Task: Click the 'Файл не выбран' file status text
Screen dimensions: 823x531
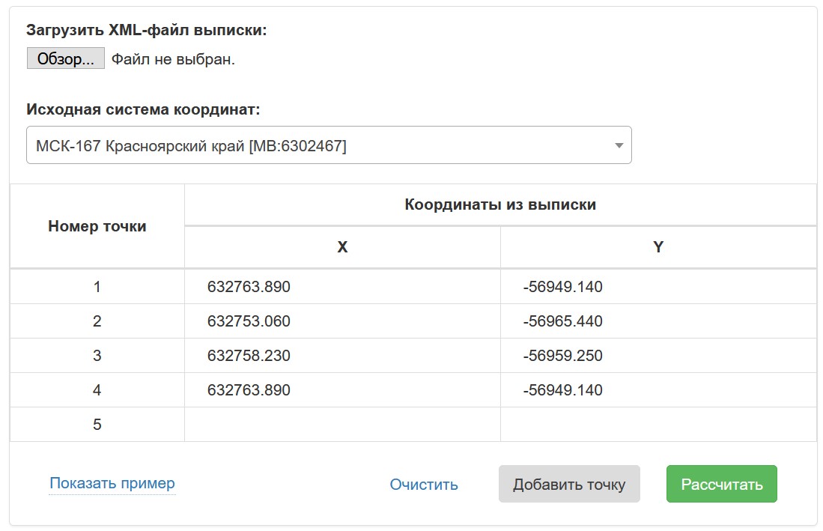Action: [173, 58]
